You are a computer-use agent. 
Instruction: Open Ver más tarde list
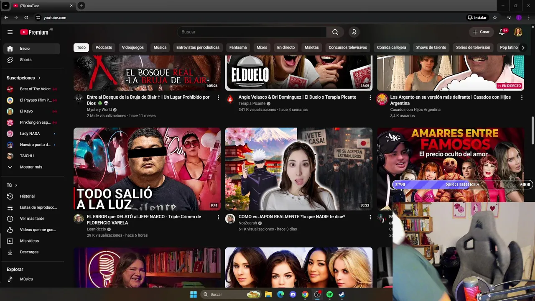click(32, 219)
